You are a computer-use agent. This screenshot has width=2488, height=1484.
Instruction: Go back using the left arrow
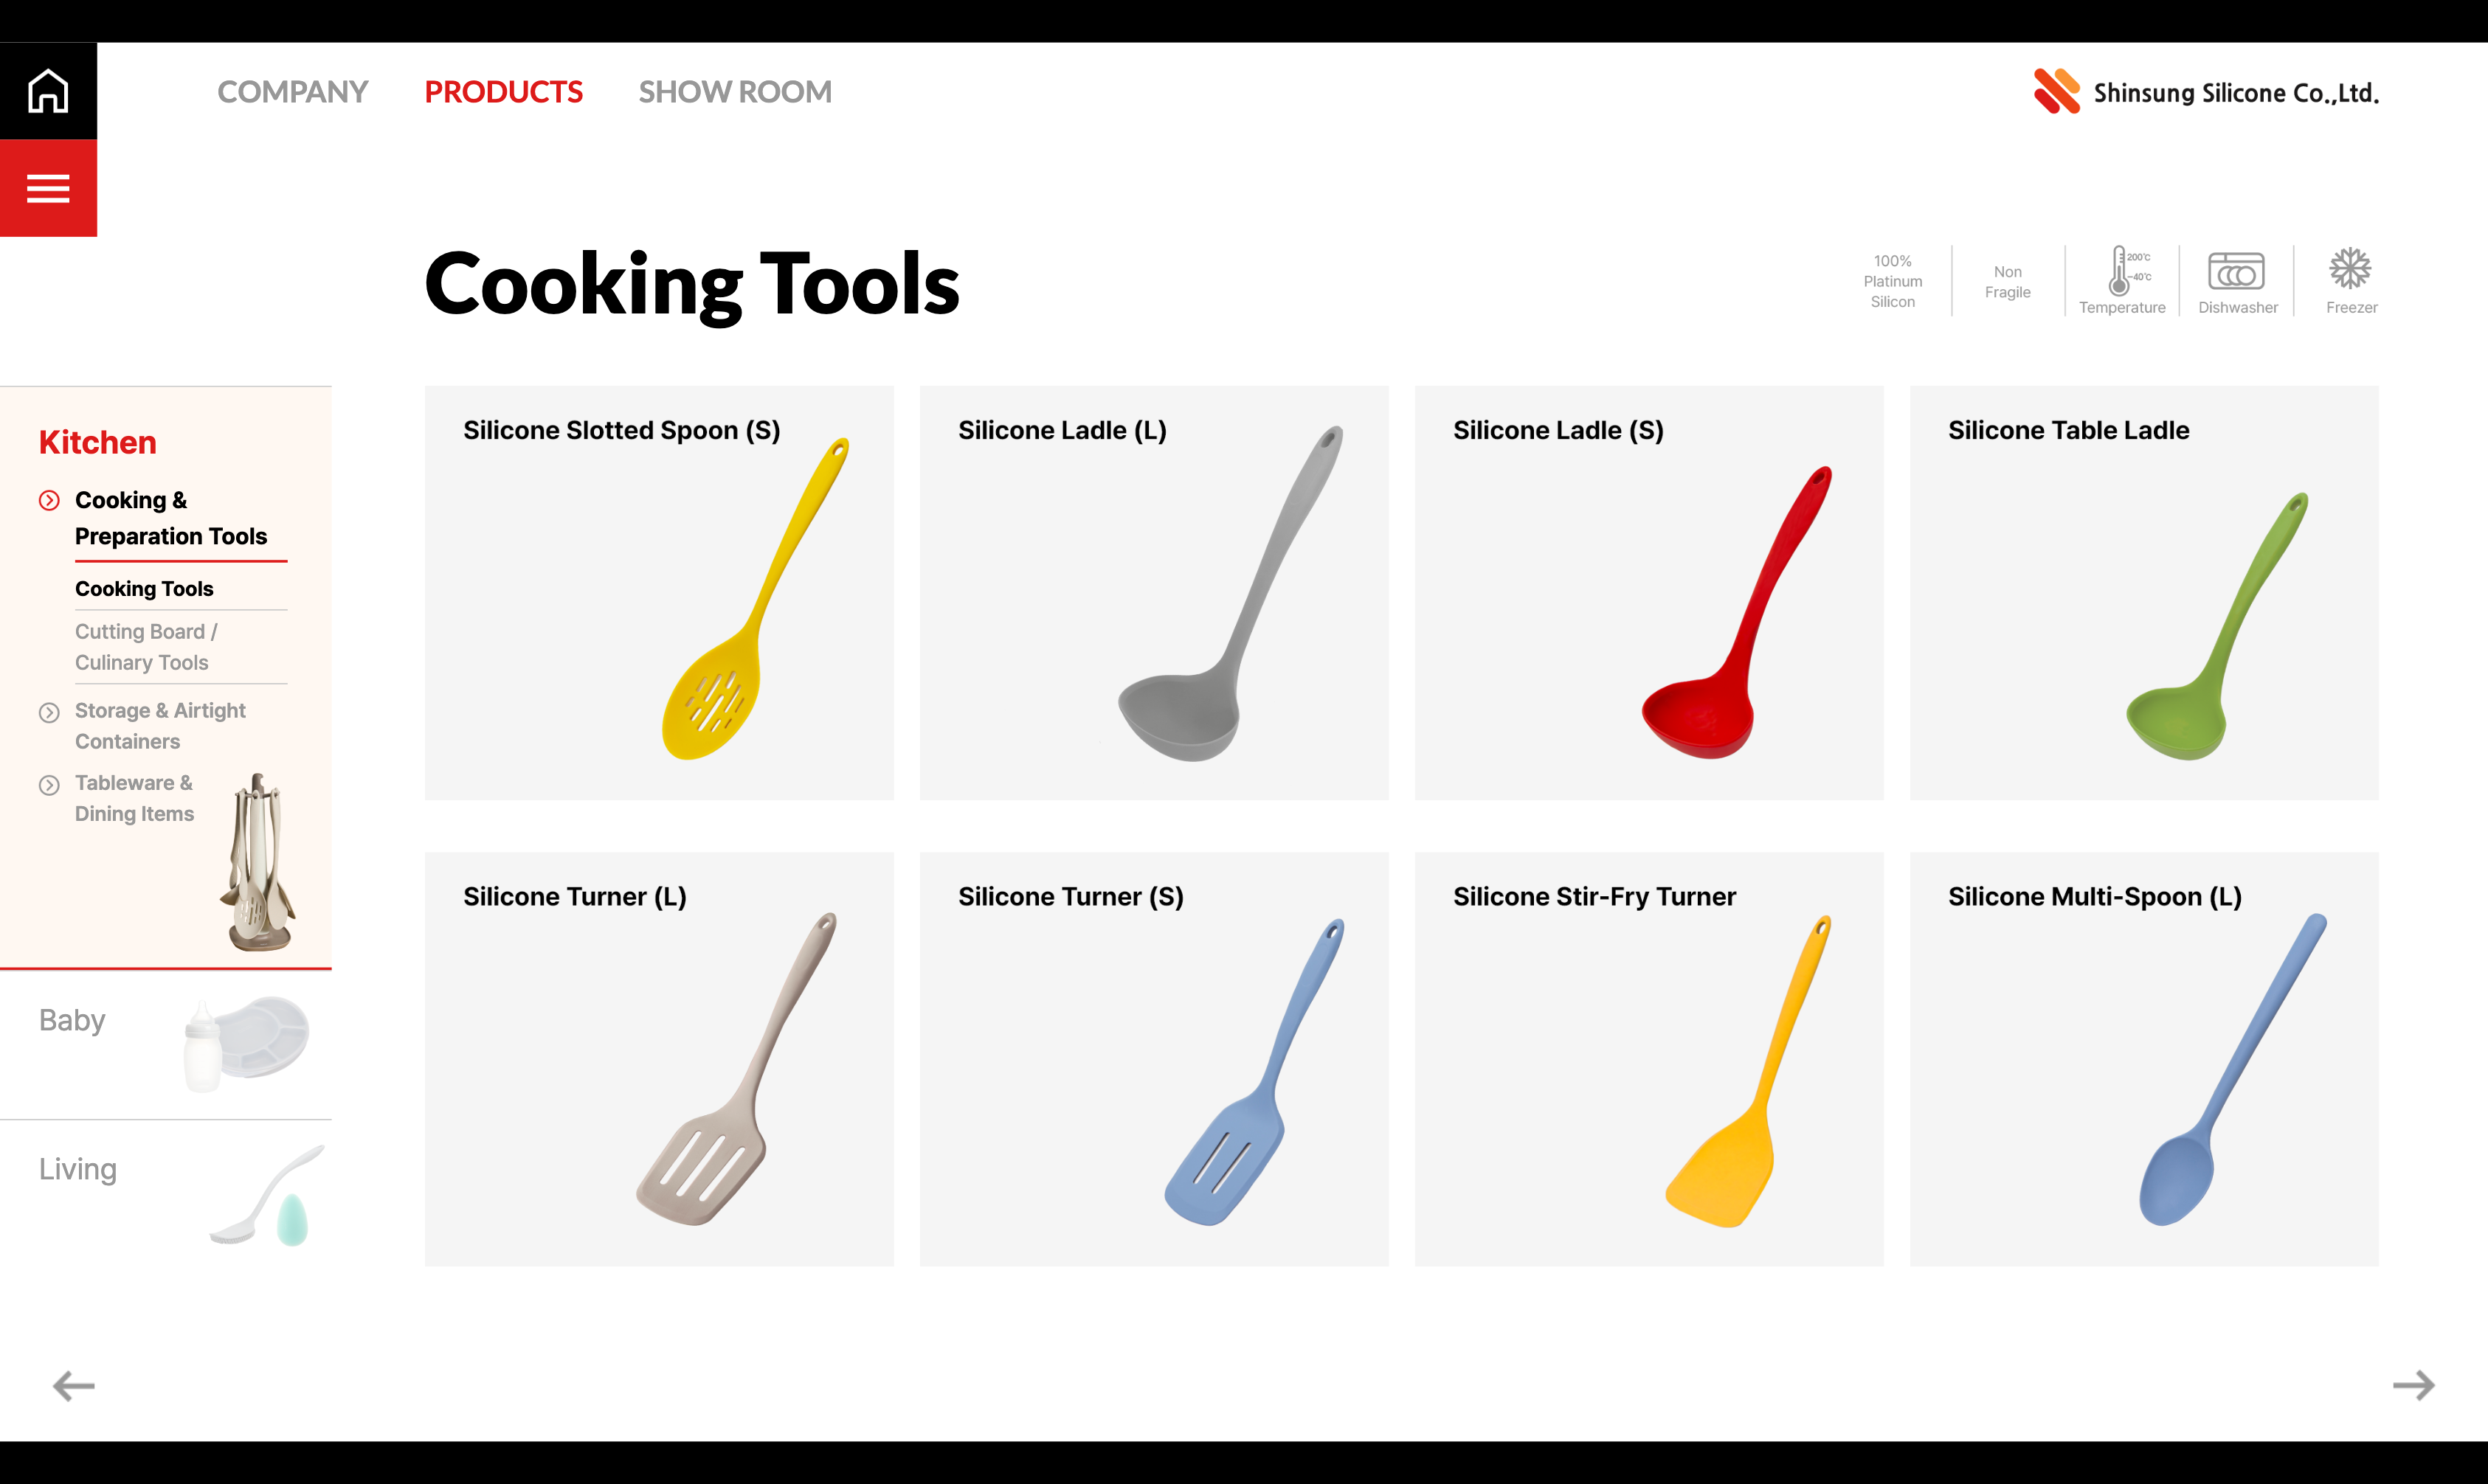click(x=74, y=1385)
